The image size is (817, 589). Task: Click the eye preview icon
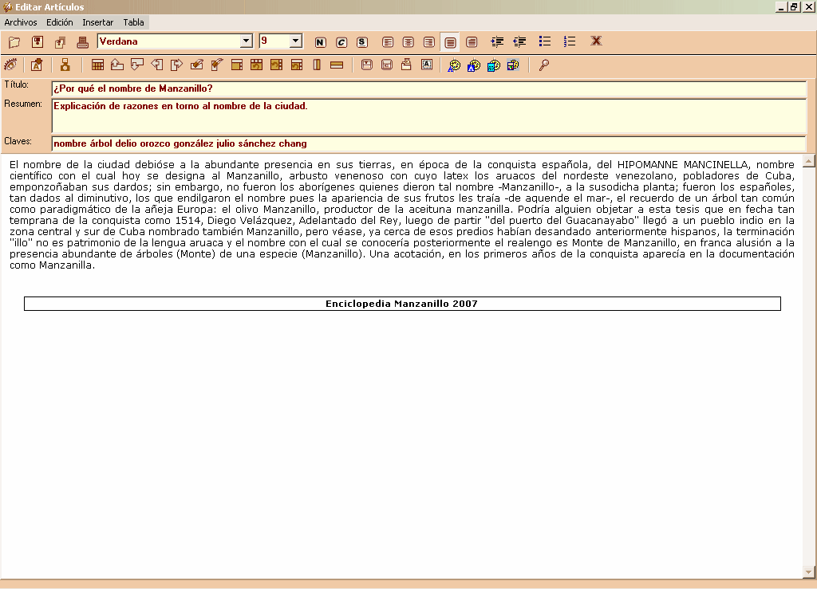(x=10, y=65)
